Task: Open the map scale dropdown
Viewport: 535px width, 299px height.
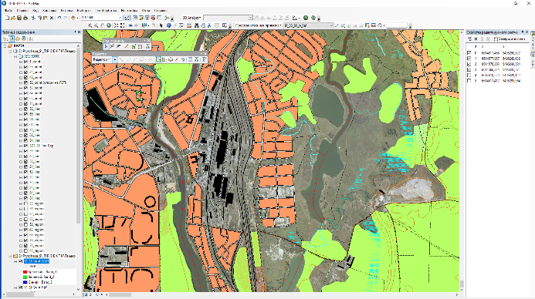Action: [120, 18]
